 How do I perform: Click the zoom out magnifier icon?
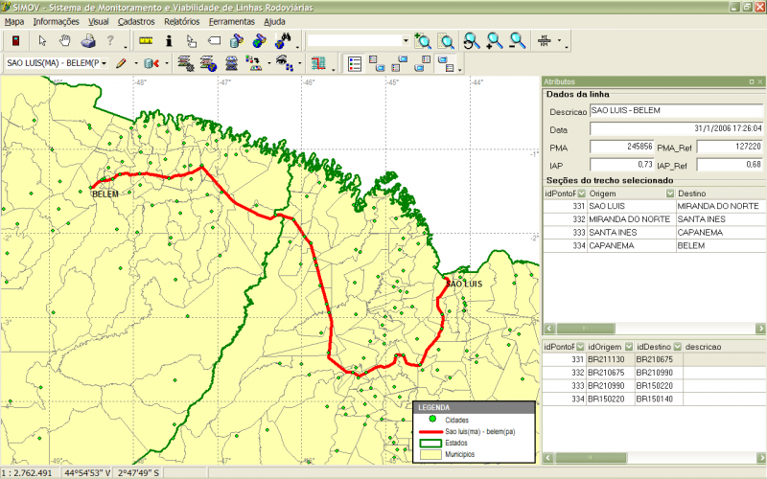(x=518, y=41)
